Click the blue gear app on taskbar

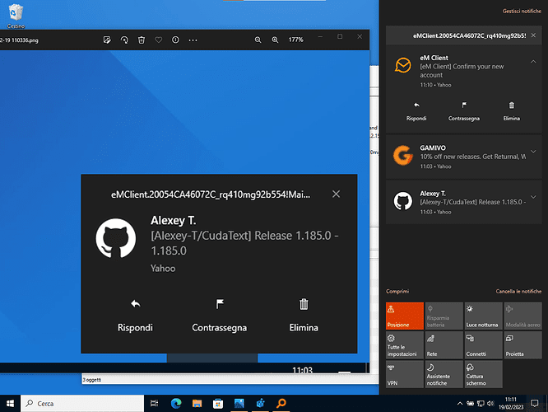[260, 404]
